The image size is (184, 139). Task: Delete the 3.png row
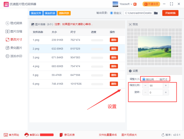coord(114,57)
